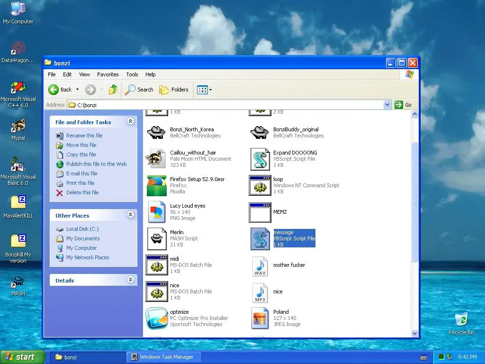Select the optimize PC Optimizer icon
Viewport: 485px width, 364px height.
pos(156,318)
